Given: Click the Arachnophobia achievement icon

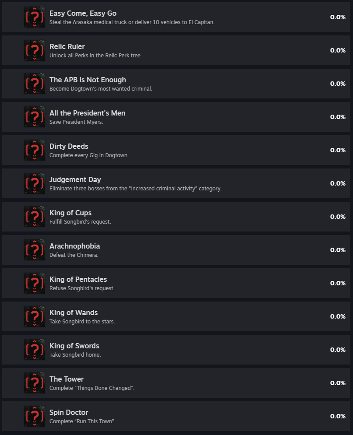Looking at the screenshot, I should 34,249.
